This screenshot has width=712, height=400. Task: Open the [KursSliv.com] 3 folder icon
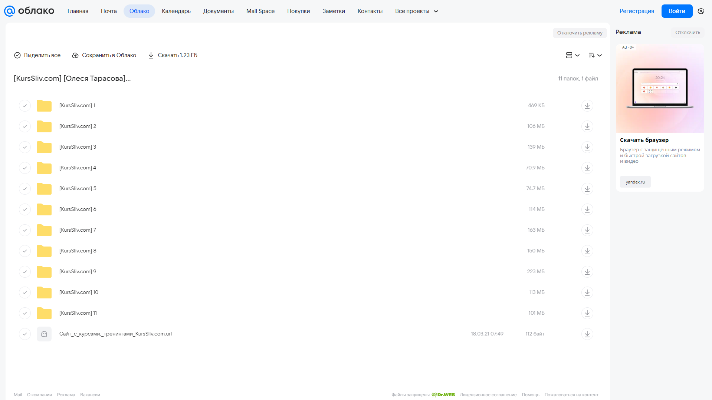(44, 147)
